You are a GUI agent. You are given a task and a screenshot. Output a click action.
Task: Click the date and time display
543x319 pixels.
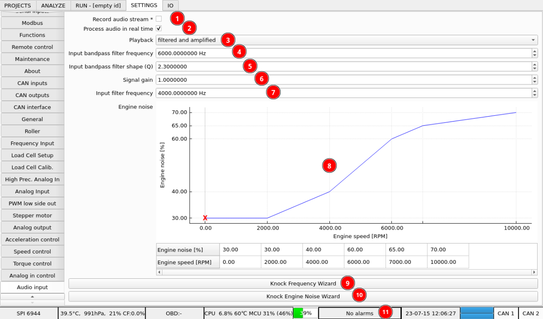[x=430, y=313]
